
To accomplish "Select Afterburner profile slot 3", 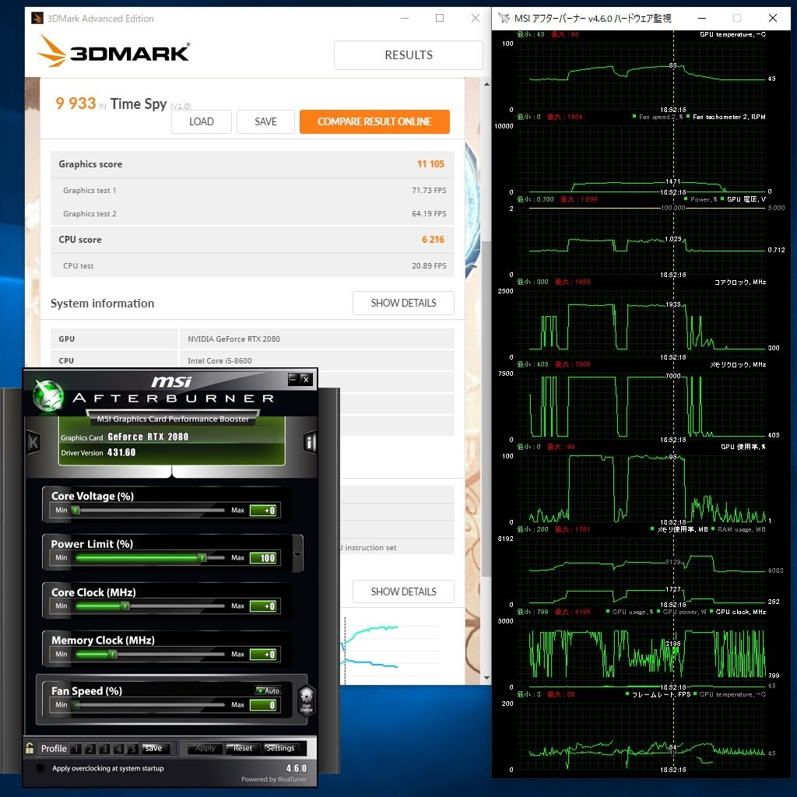I will coord(105,749).
